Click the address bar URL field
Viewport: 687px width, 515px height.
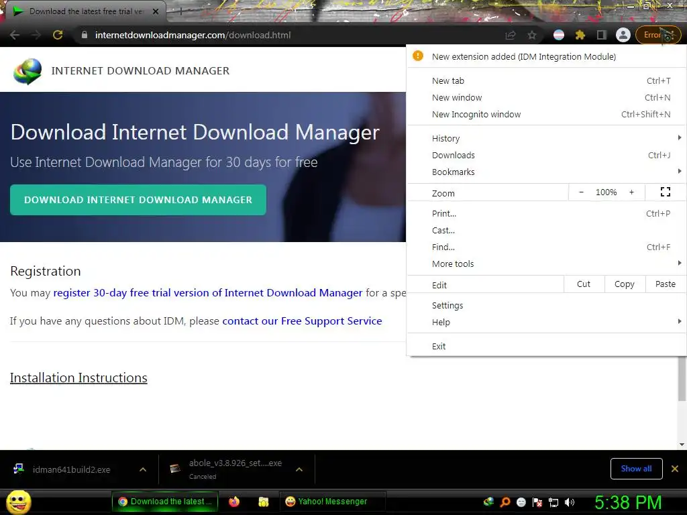[289, 35]
